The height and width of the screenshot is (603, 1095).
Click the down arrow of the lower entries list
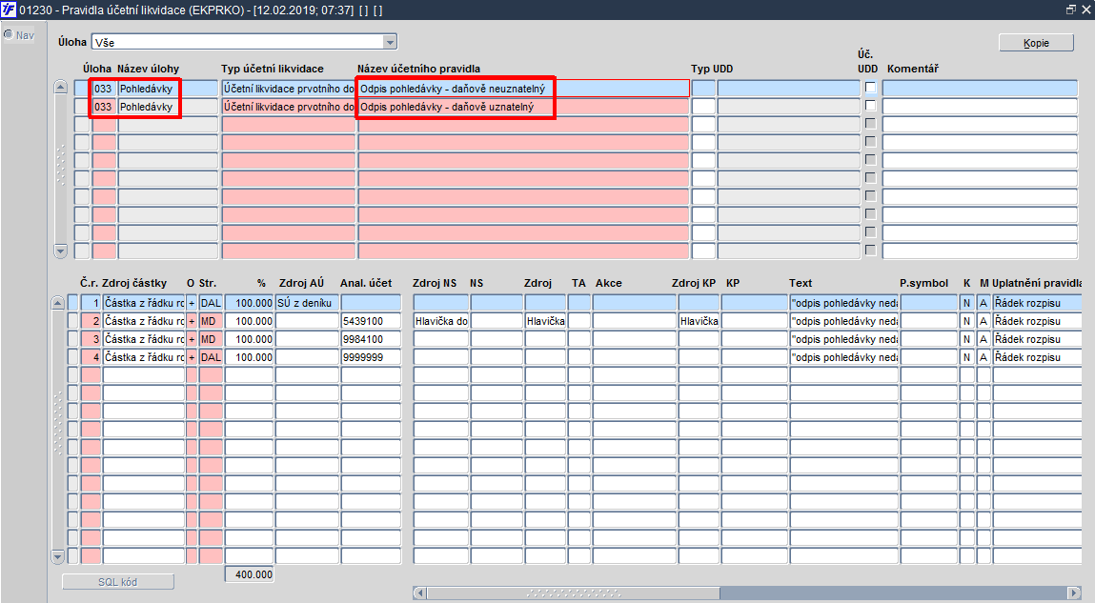(58, 556)
